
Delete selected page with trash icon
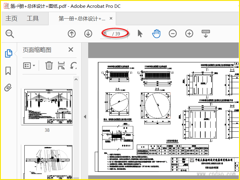click(49, 65)
